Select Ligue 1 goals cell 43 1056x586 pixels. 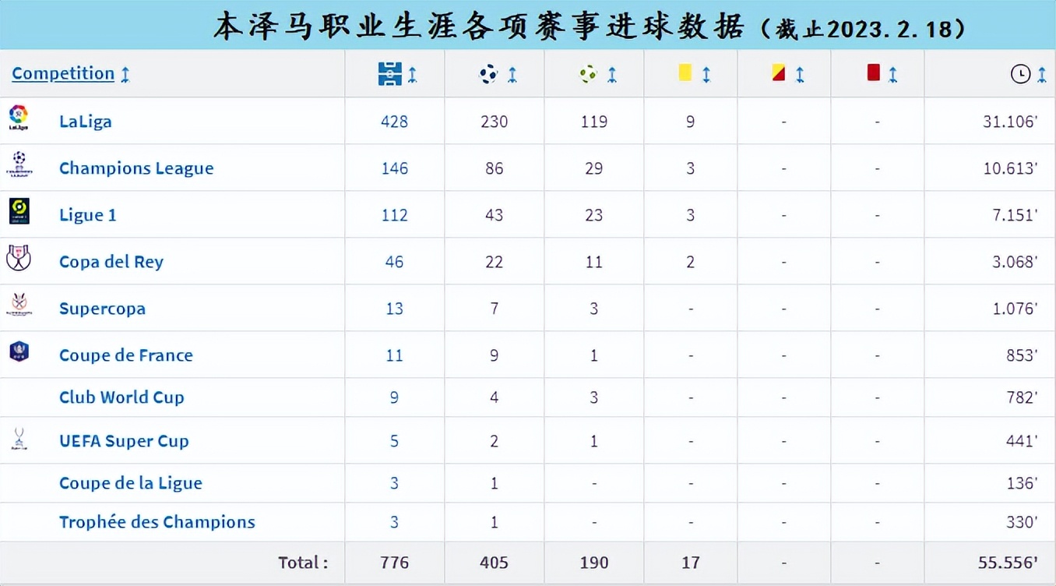pos(495,215)
